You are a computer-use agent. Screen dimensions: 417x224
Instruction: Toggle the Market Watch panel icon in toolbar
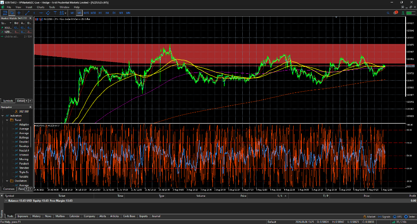pyautogui.click(x=5, y=13)
